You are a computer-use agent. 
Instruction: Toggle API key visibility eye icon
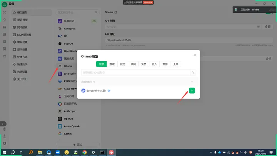point(259,27)
